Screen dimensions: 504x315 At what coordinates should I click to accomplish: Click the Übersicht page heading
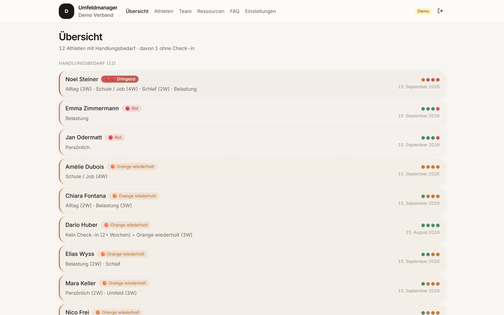81,37
